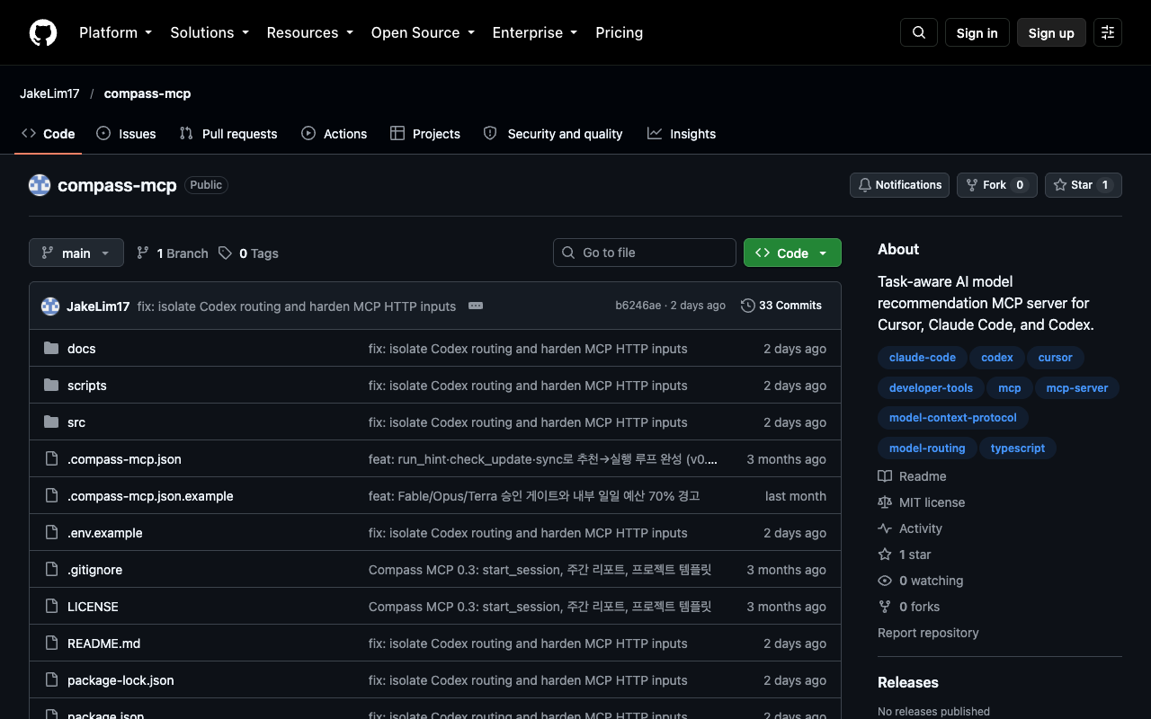Screen dimensions: 1151x719
Task: Switch to the Actions tab
Action: 335,134
